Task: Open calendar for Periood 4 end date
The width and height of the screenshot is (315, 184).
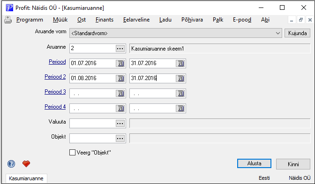Action: click(x=180, y=109)
